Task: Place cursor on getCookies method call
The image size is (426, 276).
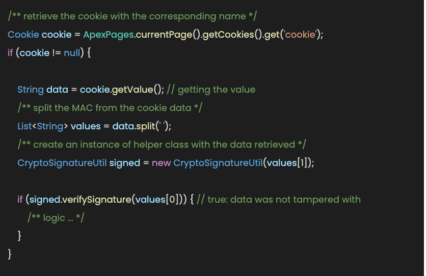Action: [x=228, y=35]
